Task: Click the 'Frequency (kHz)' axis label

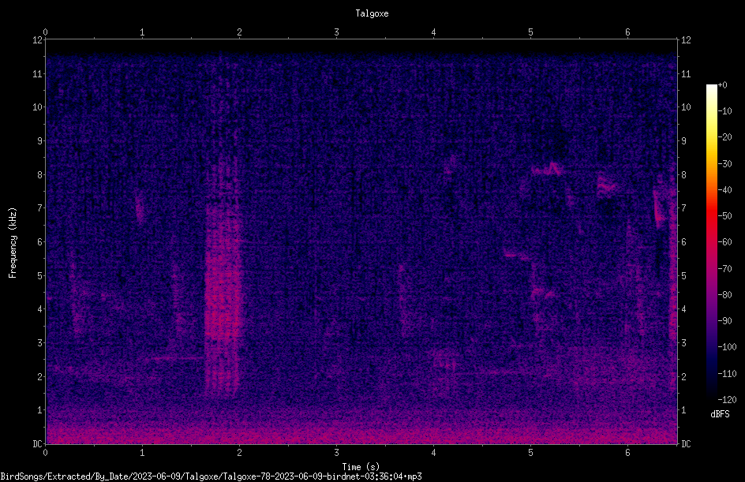Action: [13, 243]
